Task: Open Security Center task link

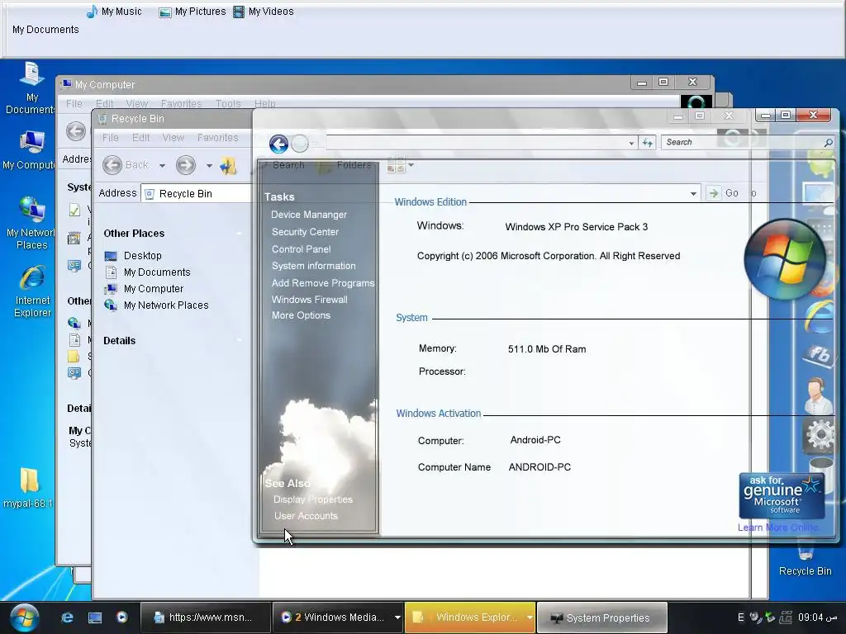Action: (305, 232)
